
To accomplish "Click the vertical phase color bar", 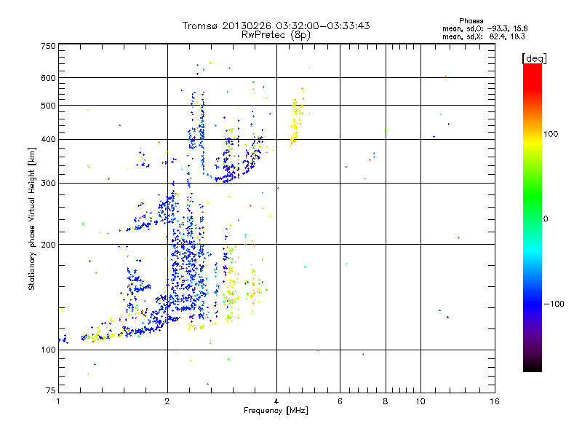I will pyautogui.click(x=533, y=217).
